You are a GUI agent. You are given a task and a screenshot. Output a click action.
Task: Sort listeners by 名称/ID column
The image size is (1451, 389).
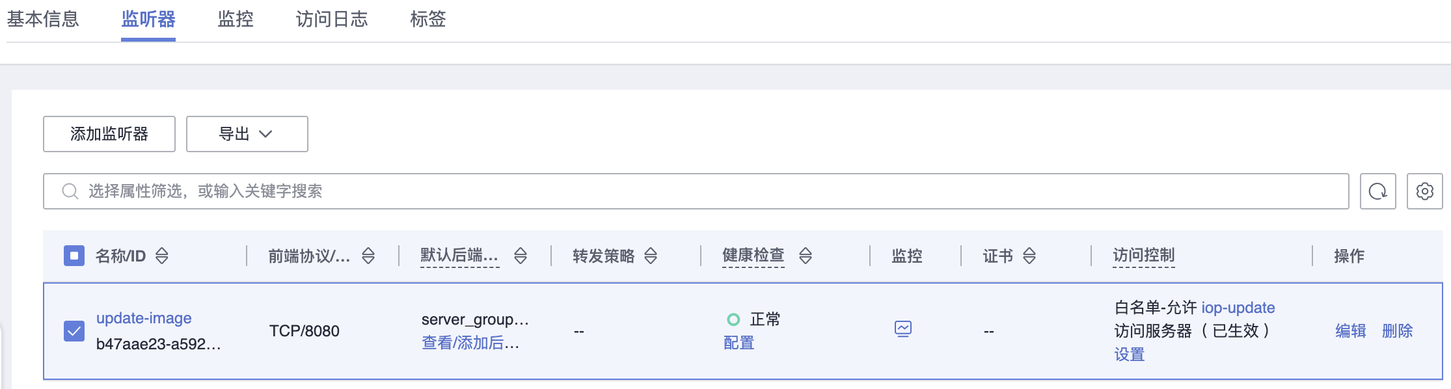coord(162,256)
